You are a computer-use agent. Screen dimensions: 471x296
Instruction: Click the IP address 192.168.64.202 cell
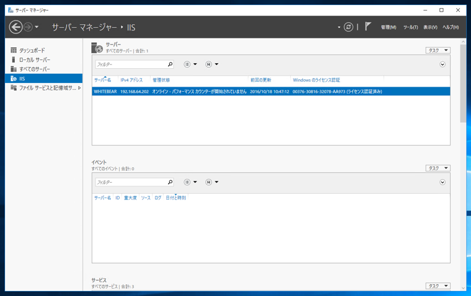[134, 92]
